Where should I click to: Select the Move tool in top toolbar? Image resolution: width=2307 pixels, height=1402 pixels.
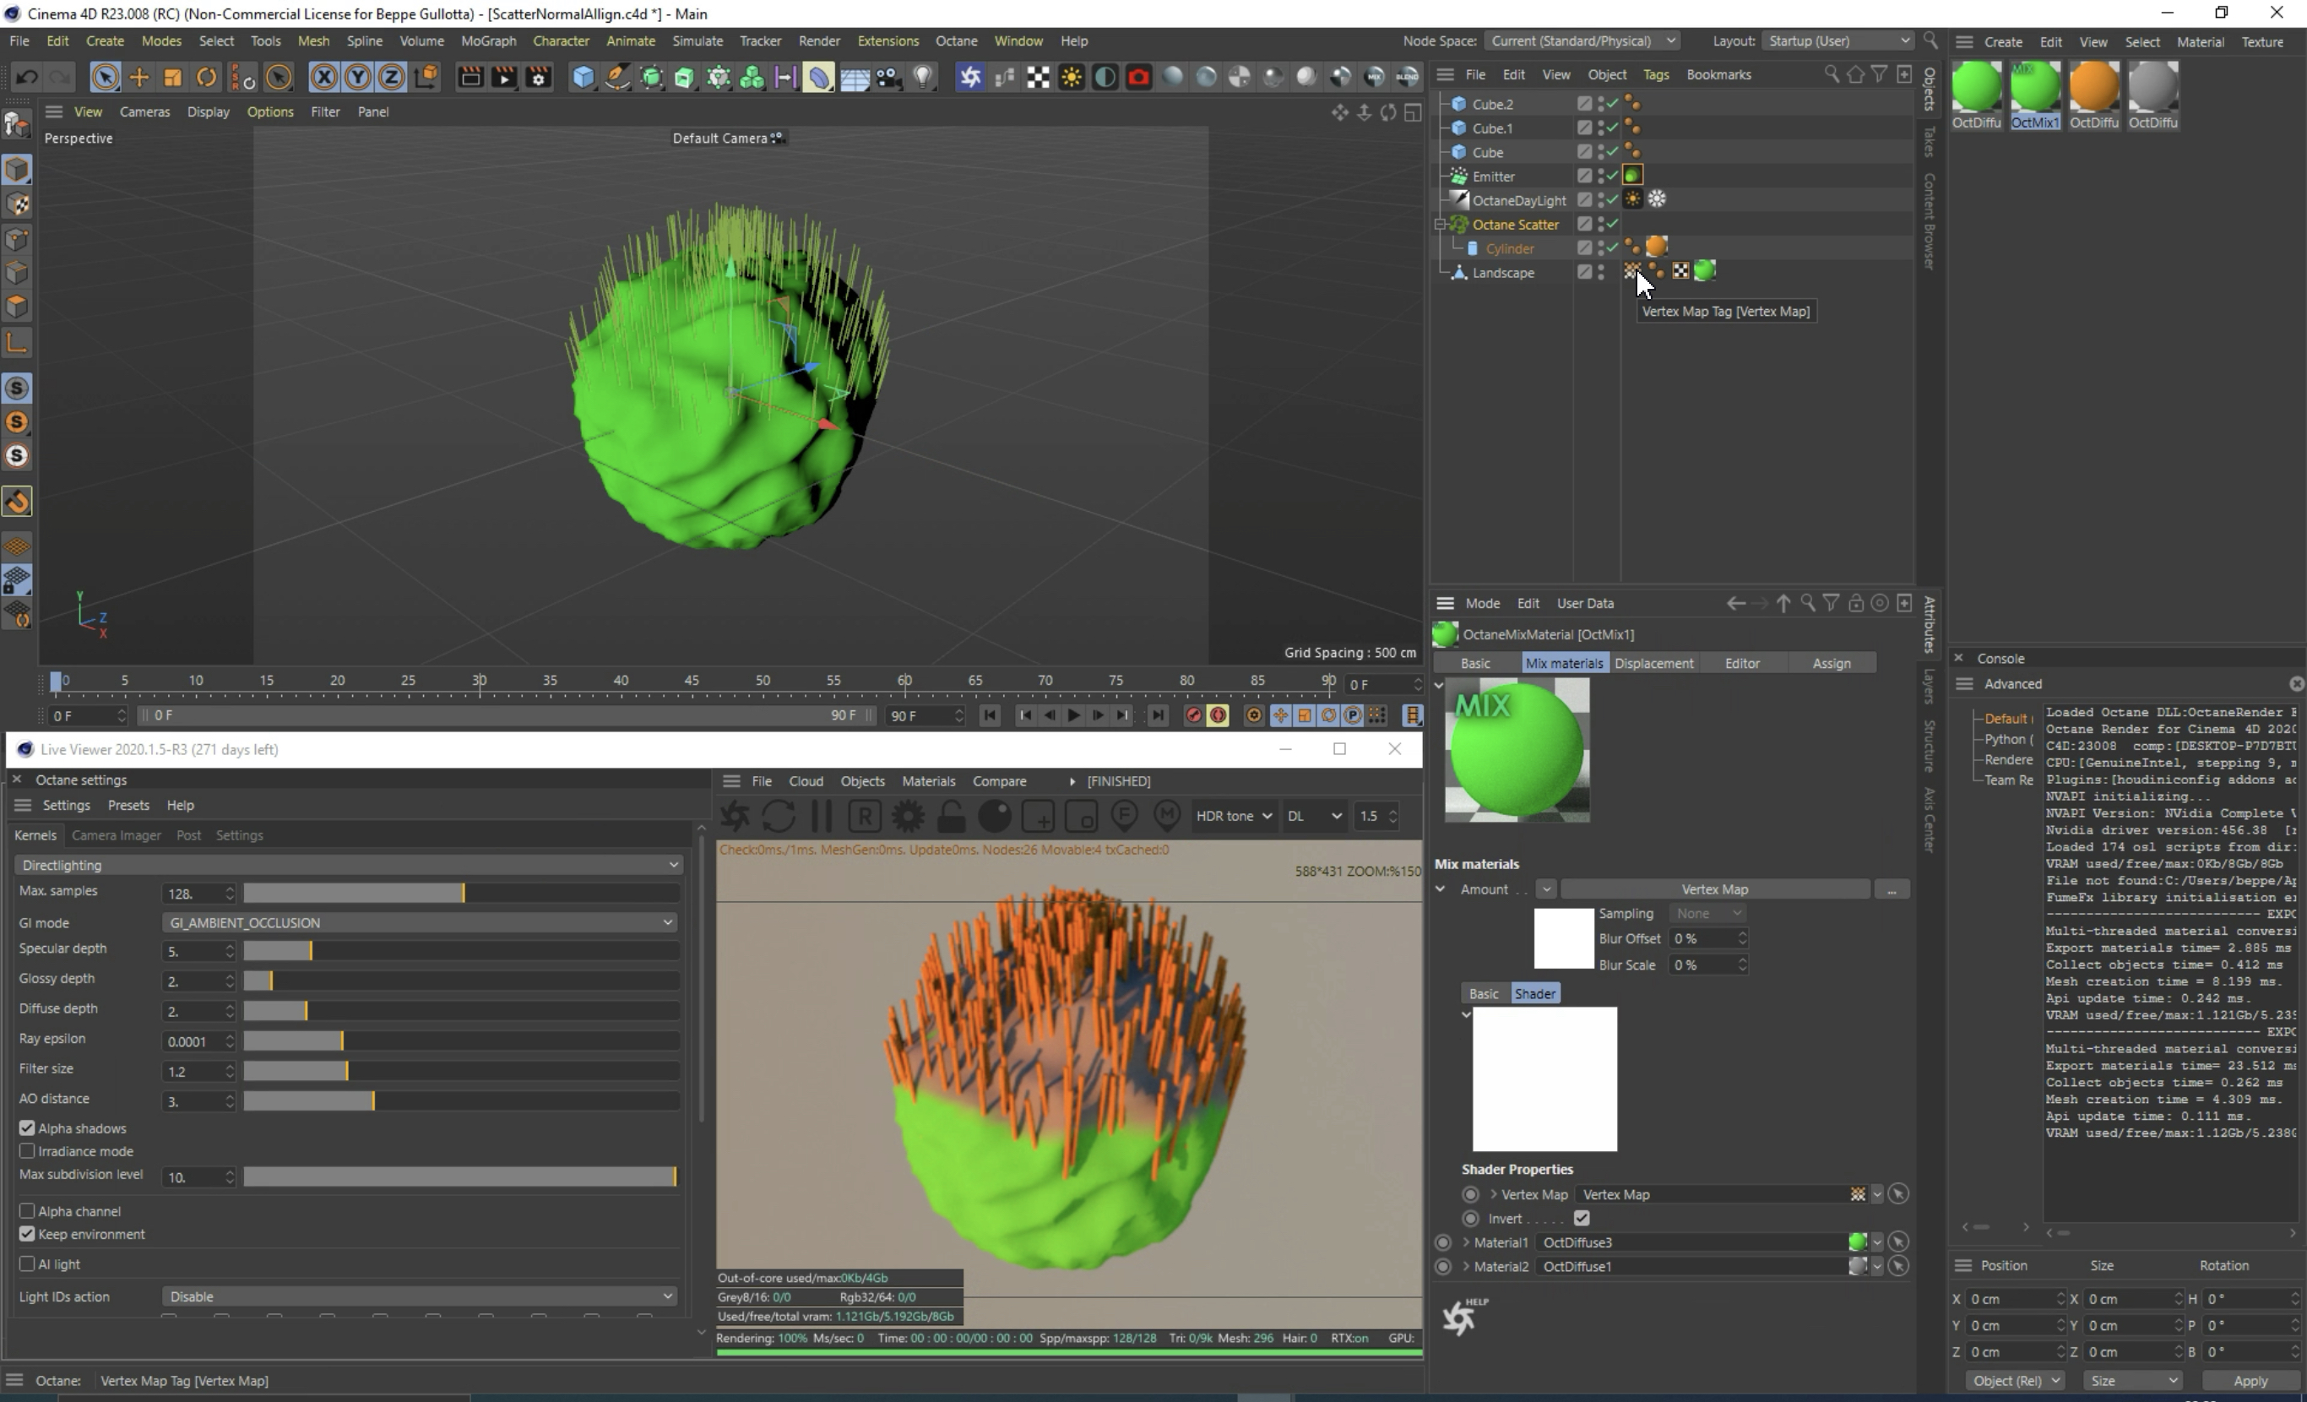pos(138,77)
